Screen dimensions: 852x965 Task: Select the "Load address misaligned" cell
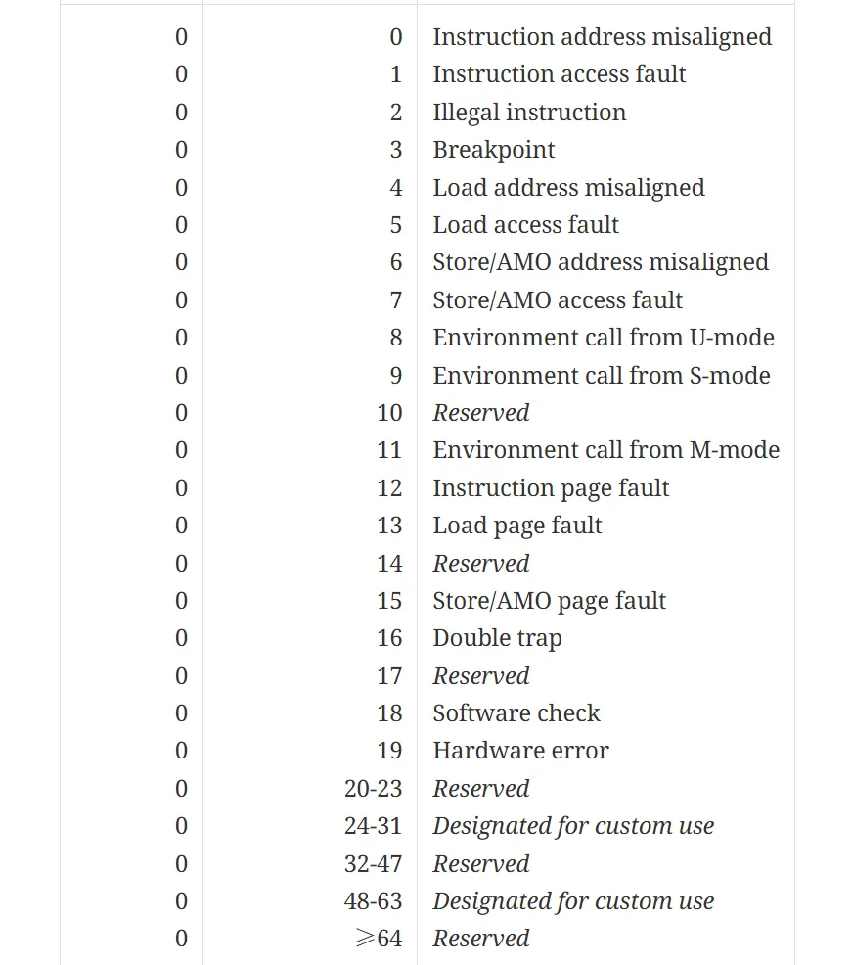(x=568, y=187)
